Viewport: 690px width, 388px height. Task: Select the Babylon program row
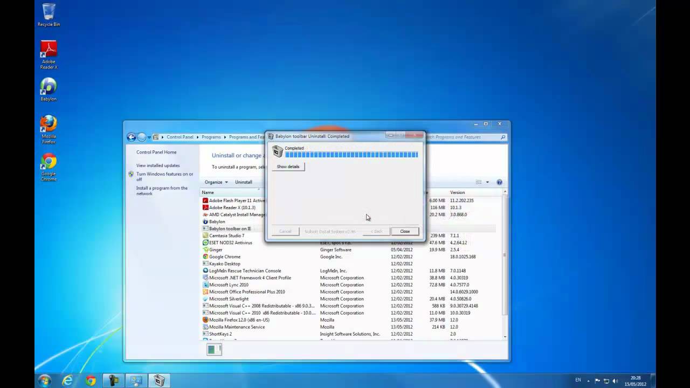348,221
